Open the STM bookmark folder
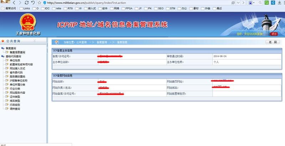Image resolution: width=285 pixels, height=146 pixels. tap(171, 8)
